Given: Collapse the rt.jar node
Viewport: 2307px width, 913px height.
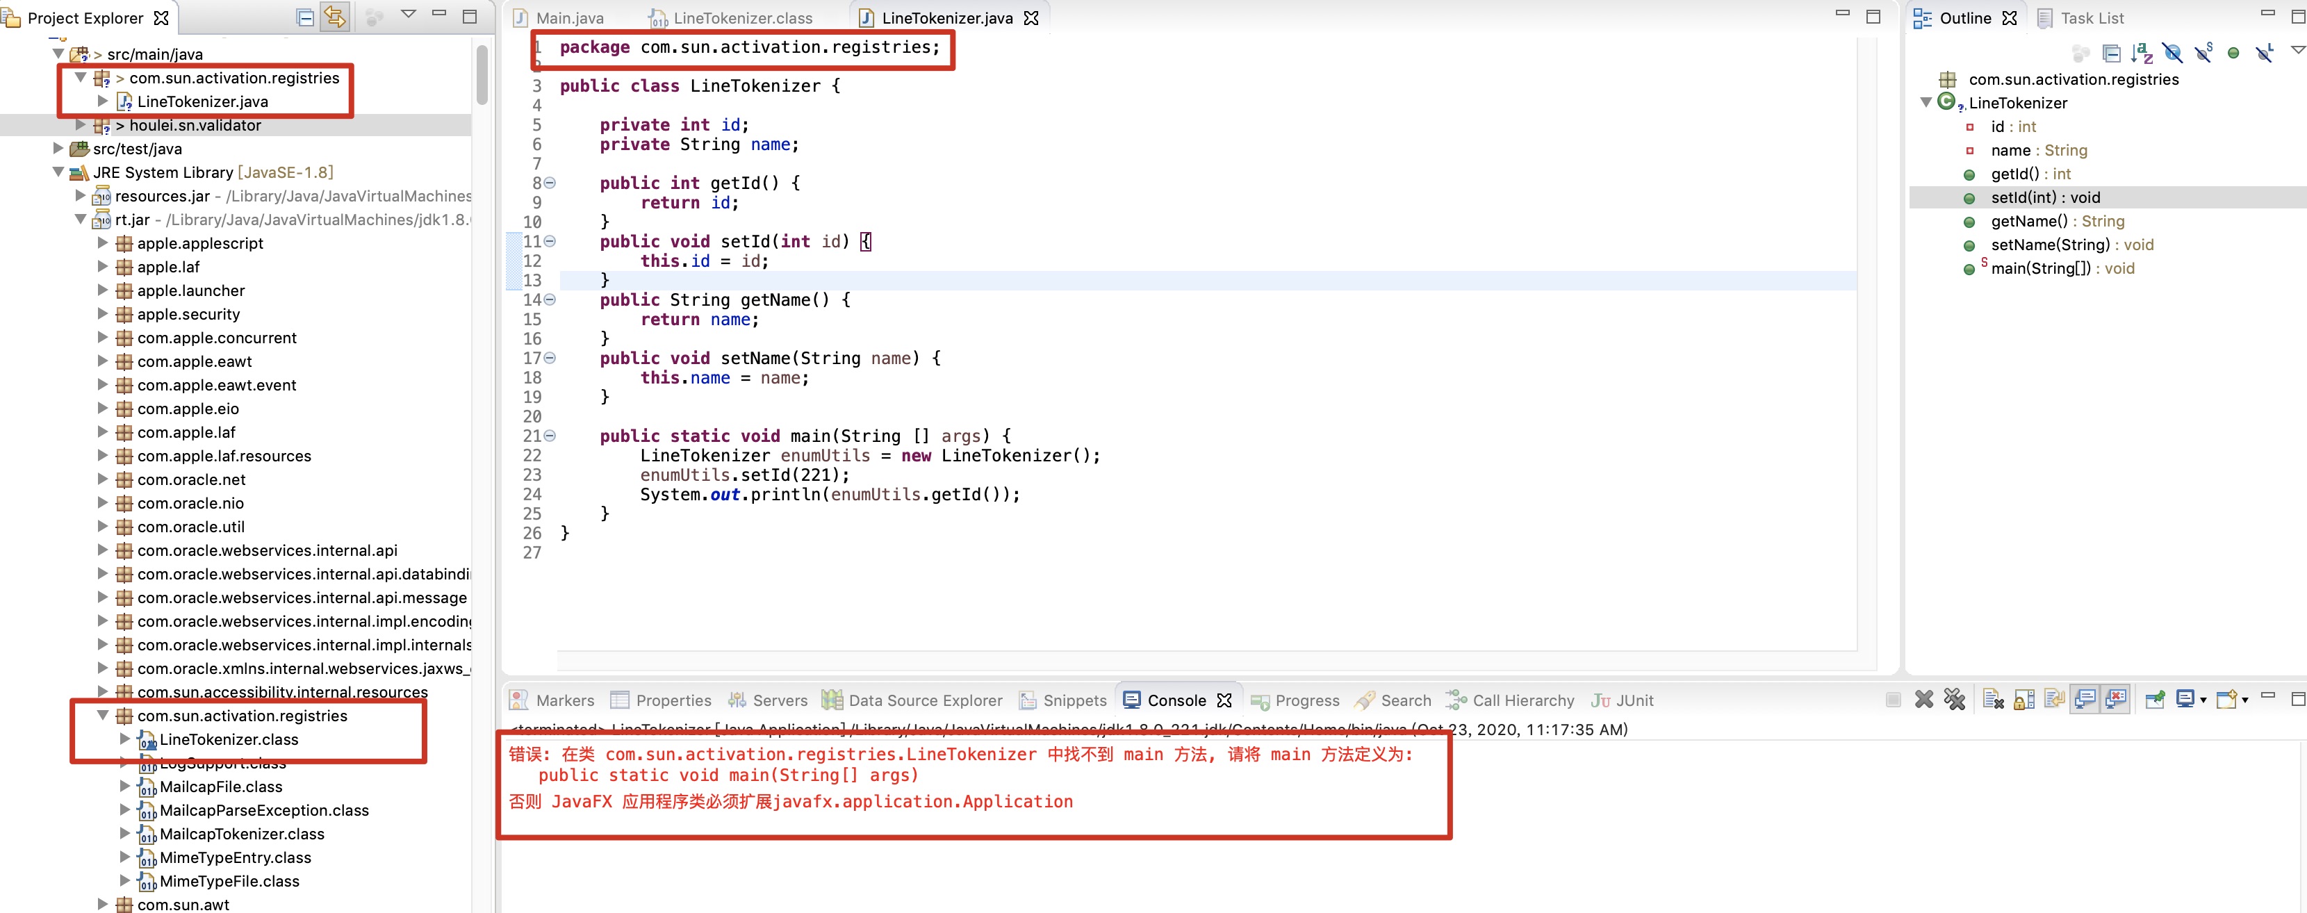Looking at the screenshot, I should coord(80,220).
